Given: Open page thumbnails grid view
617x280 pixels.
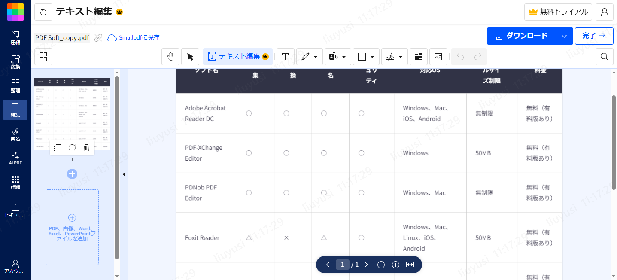Looking at the screenshot, I should coord(43,57).
